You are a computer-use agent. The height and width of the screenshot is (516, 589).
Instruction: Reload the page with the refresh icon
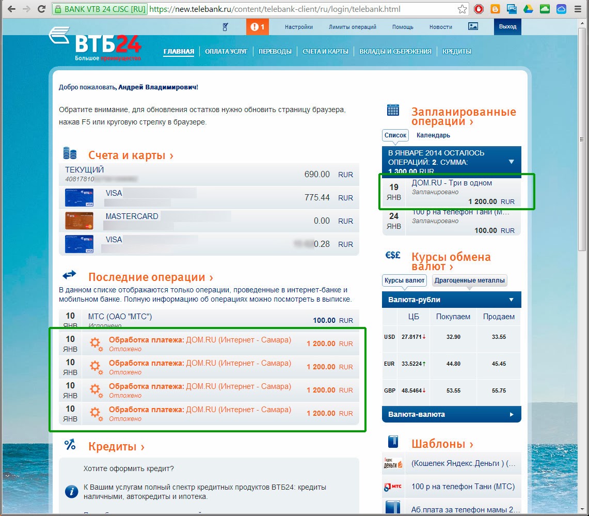coord(42,9)
